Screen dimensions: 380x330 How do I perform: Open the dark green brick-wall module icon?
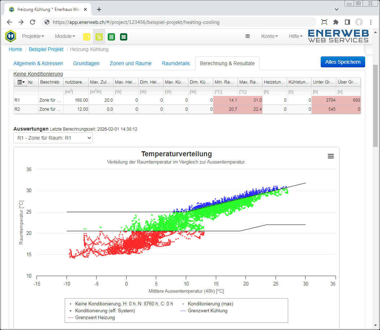(x=124, y=37)
